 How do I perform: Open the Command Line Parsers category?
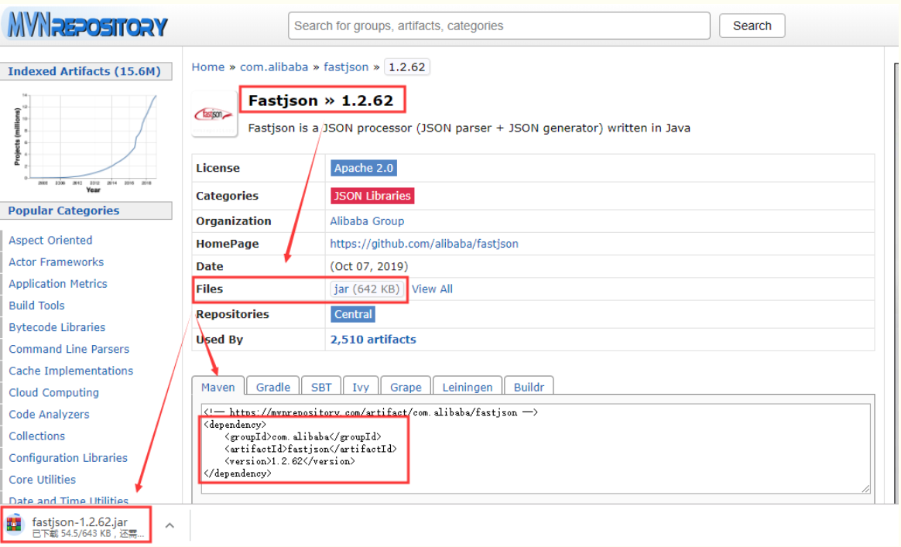[69, 350]
